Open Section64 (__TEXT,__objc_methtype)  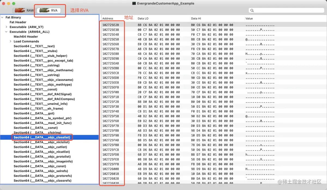[43, 84]
